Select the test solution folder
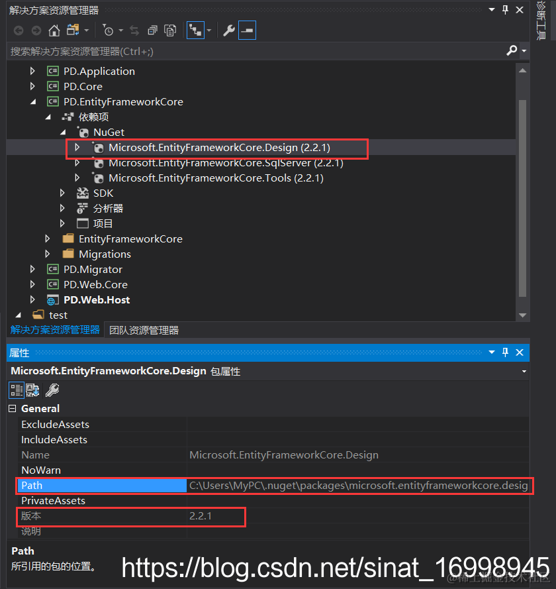The width and height of the screenshot is (556, 589). pos(58,315)
